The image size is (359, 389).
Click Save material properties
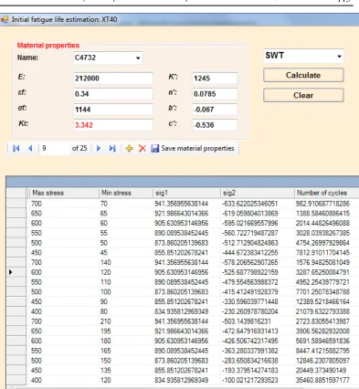193,148
